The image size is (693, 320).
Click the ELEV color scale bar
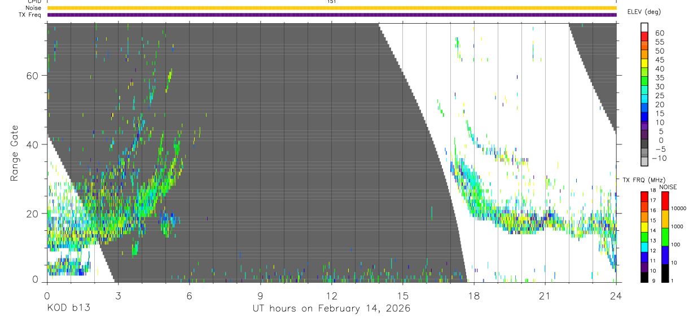[644, 95]
